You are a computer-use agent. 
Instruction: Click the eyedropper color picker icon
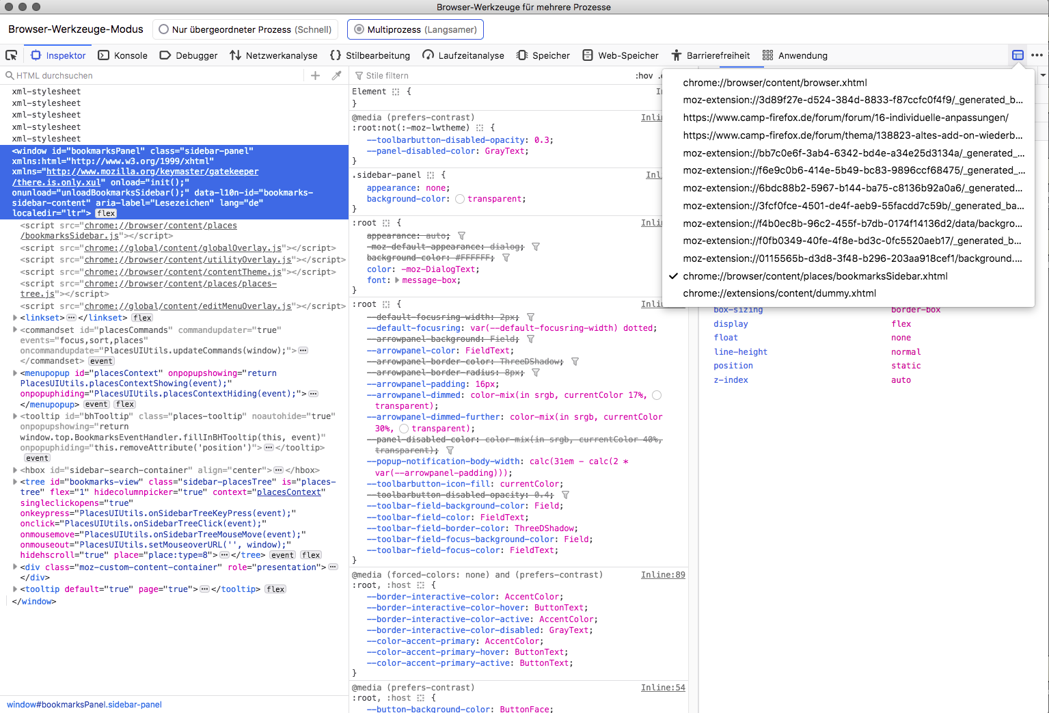(336, 76)
